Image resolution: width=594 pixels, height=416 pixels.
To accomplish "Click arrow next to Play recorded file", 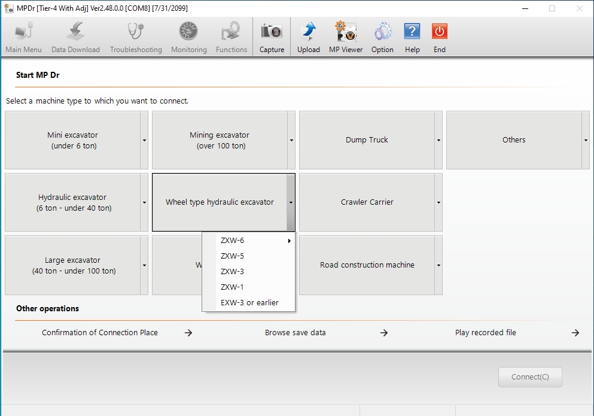I will tap(575, 333).
